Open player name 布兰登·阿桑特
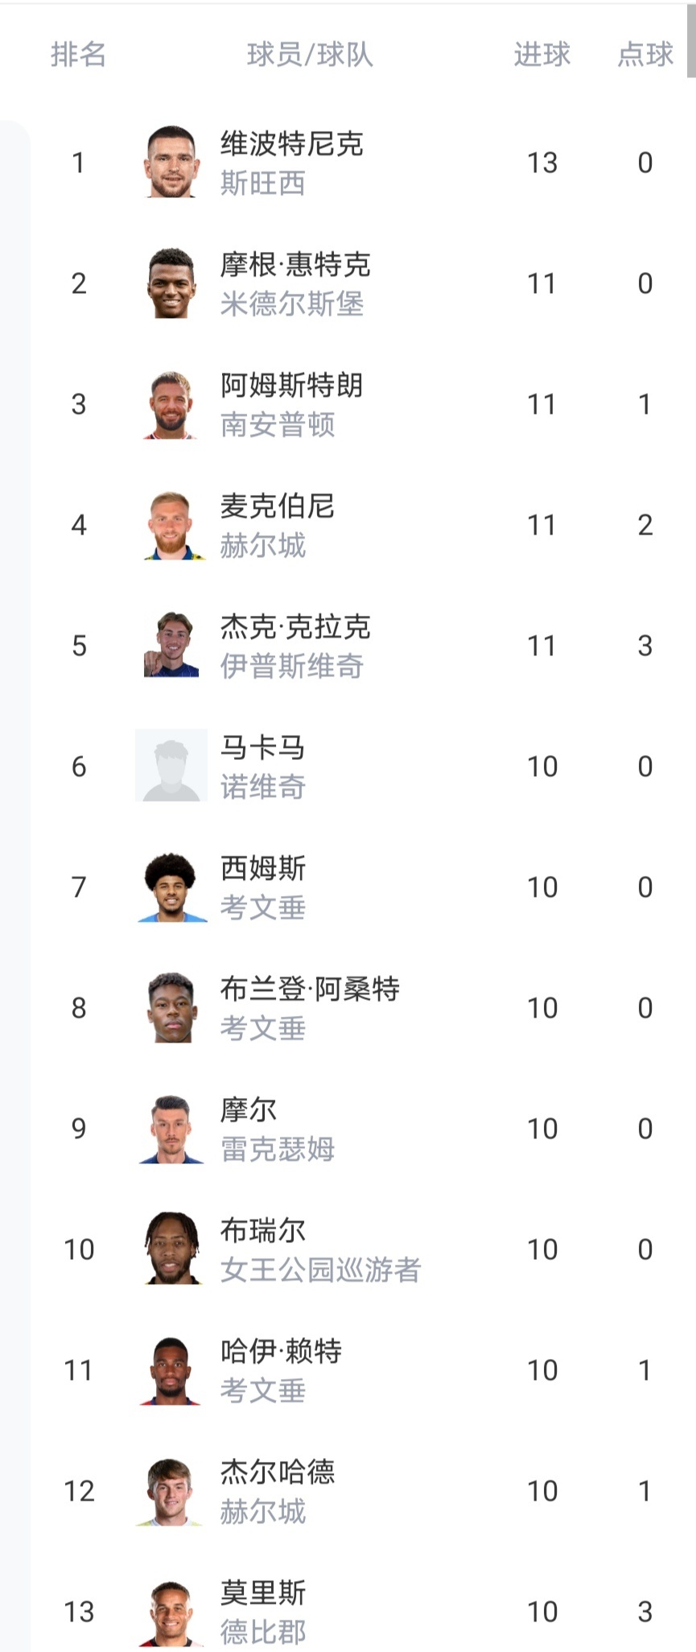Viewport: 696px width, 1652px height. pyautogui.click(x=310, y=989)
